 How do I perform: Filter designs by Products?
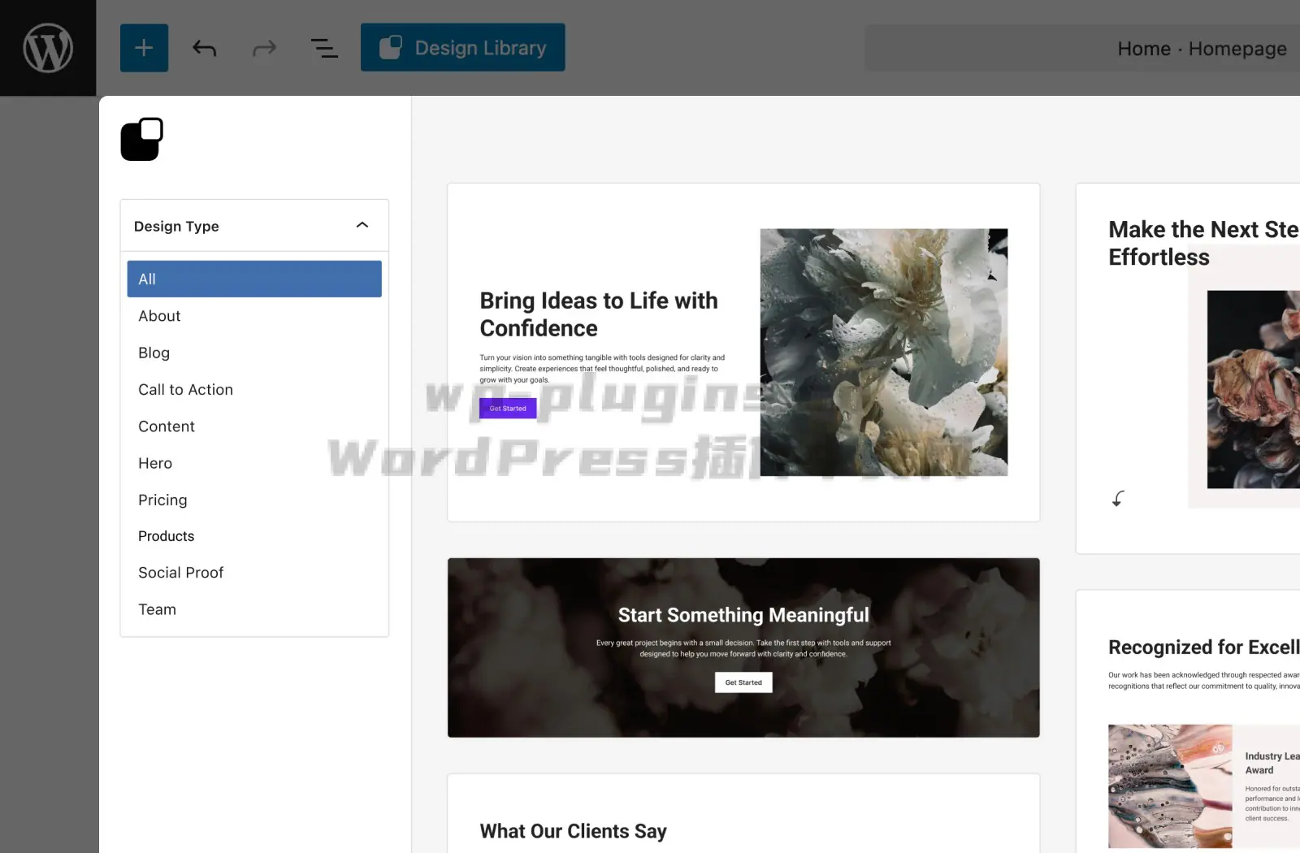[254, 536]
